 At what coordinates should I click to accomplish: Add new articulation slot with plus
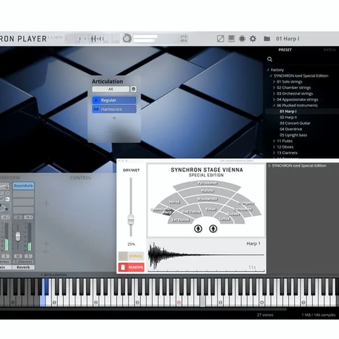point(114,118)
